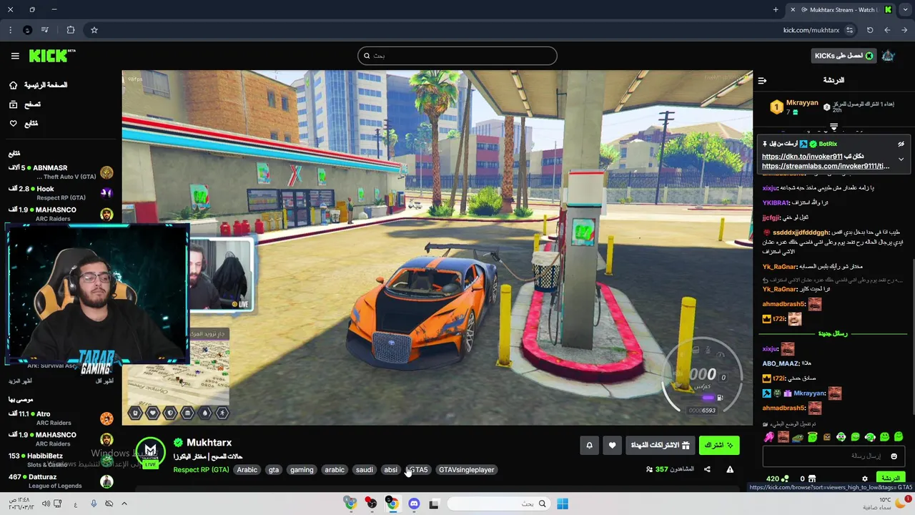This screenshot has width=915, height=515.
Task: Select the absi tag
Action: click(390, 470)
